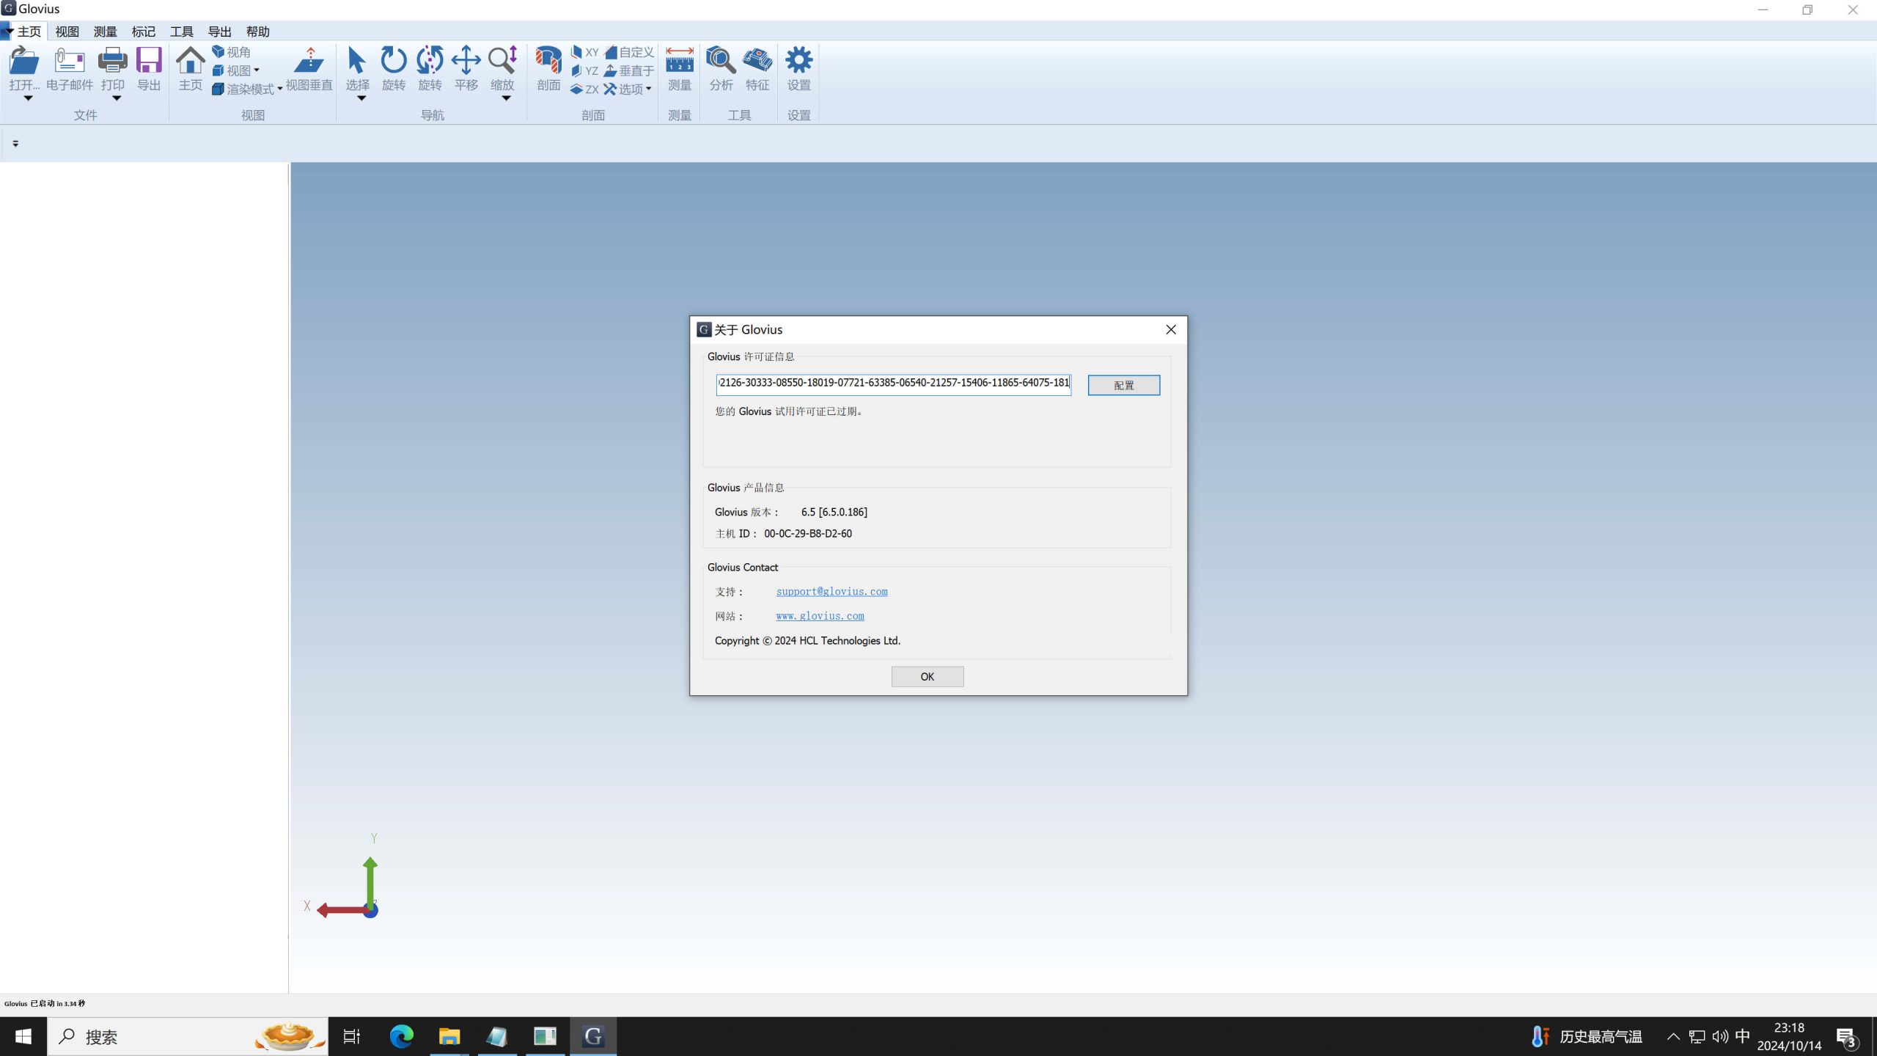1877x1056 pixels.
Task: Click the taskbar 搜索 search box
Action: click(x=188, y=1036)
